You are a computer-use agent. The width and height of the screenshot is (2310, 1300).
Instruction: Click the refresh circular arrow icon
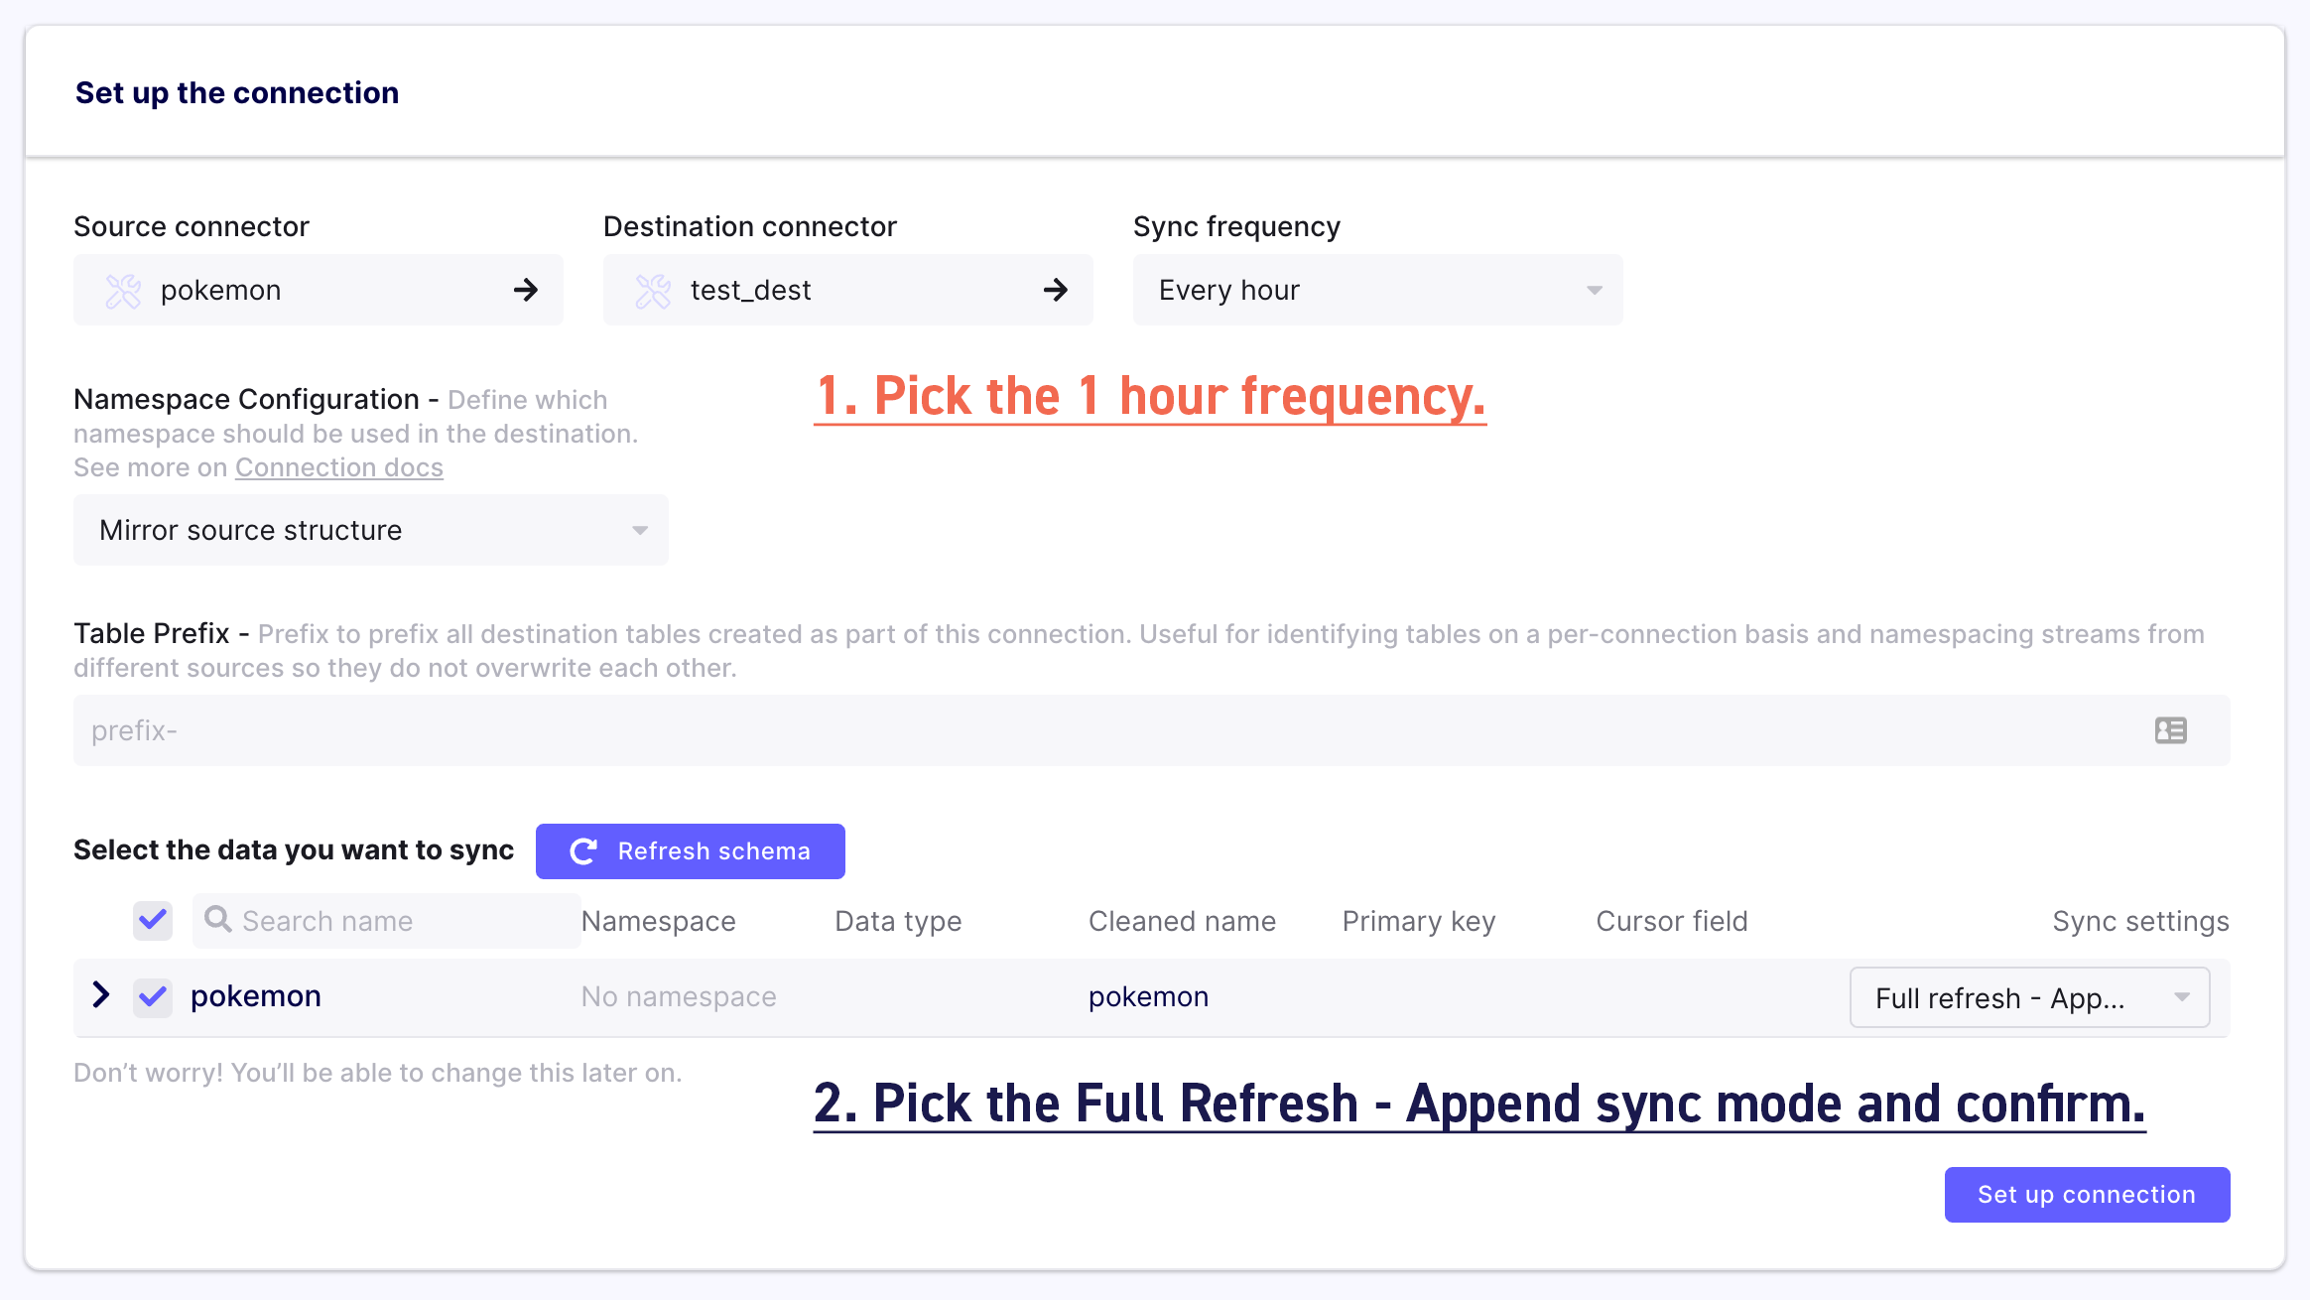583,851
